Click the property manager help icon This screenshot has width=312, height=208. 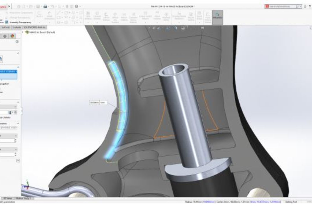pyautogui.click(x=17, y=42)
